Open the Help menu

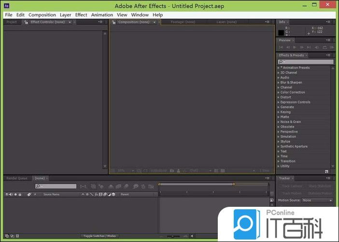tap(157, 15)
